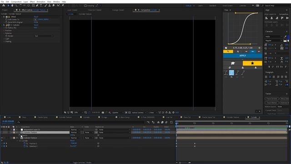Toggle the Offset effect fx switch
This screenshot has height=164, width=291.
4,17
